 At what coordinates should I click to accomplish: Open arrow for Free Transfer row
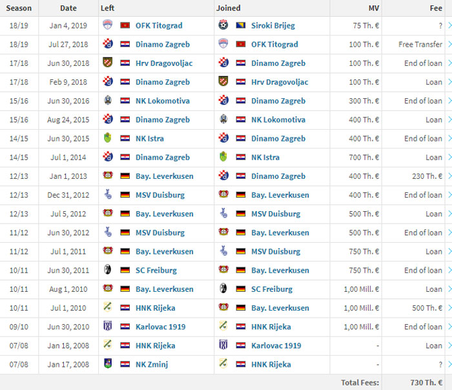pyautogui.click(x=449, y=44)
